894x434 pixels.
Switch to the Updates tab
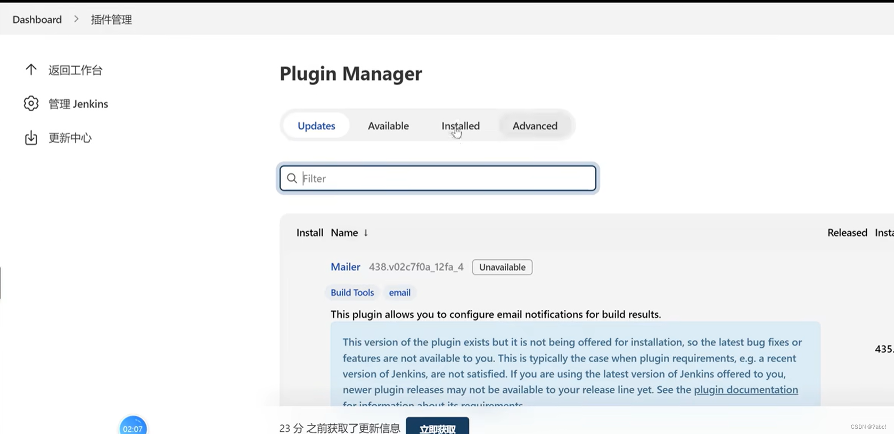(x=316, y=126)
